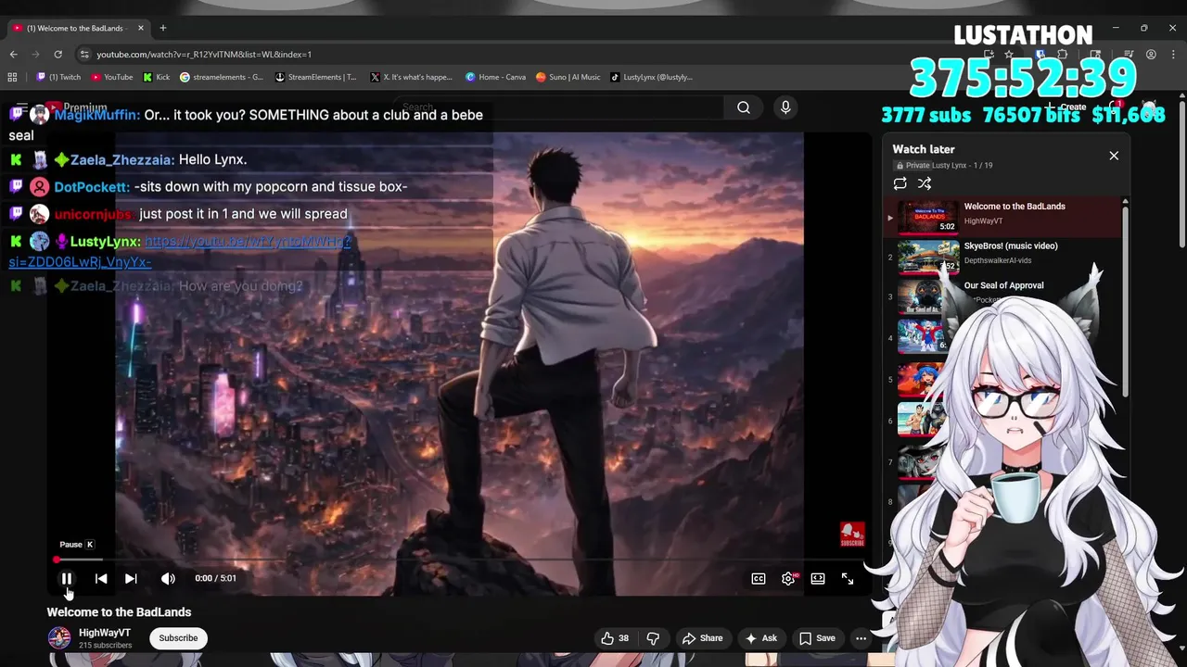Click the address bar URL
This screenshot has width=1187, height=667.
tap(204, 55)
